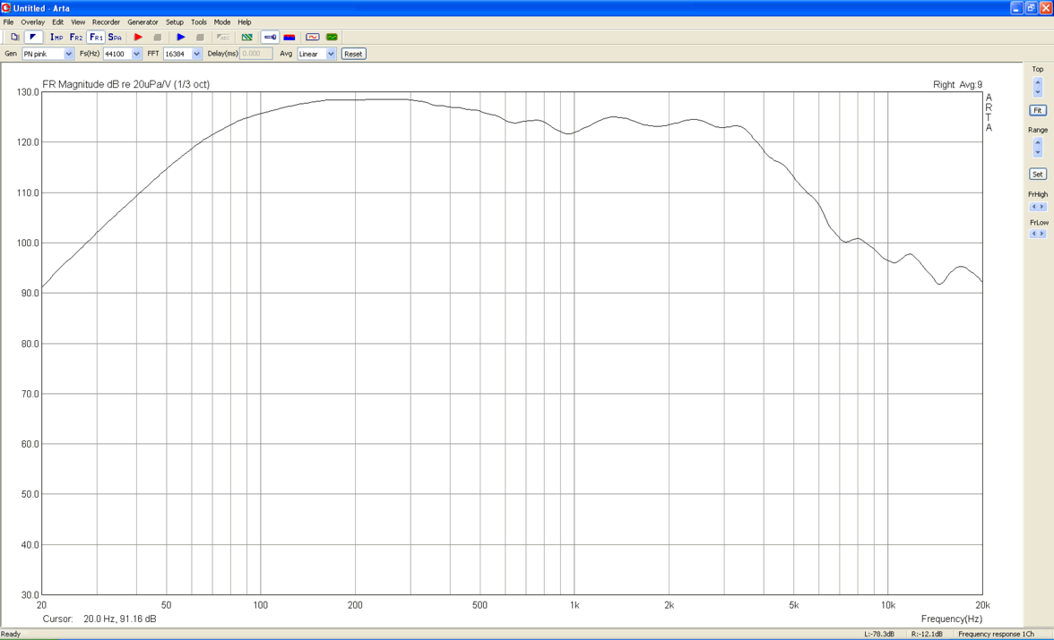Open the File menu

coord(8,22)
